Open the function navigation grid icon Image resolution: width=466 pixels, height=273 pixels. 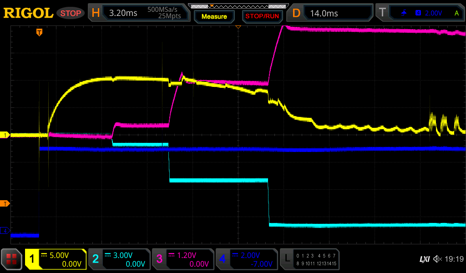[x=11, y=259]
